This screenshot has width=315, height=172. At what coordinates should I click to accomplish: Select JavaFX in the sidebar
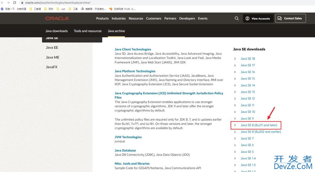click(x=51, y=67)
